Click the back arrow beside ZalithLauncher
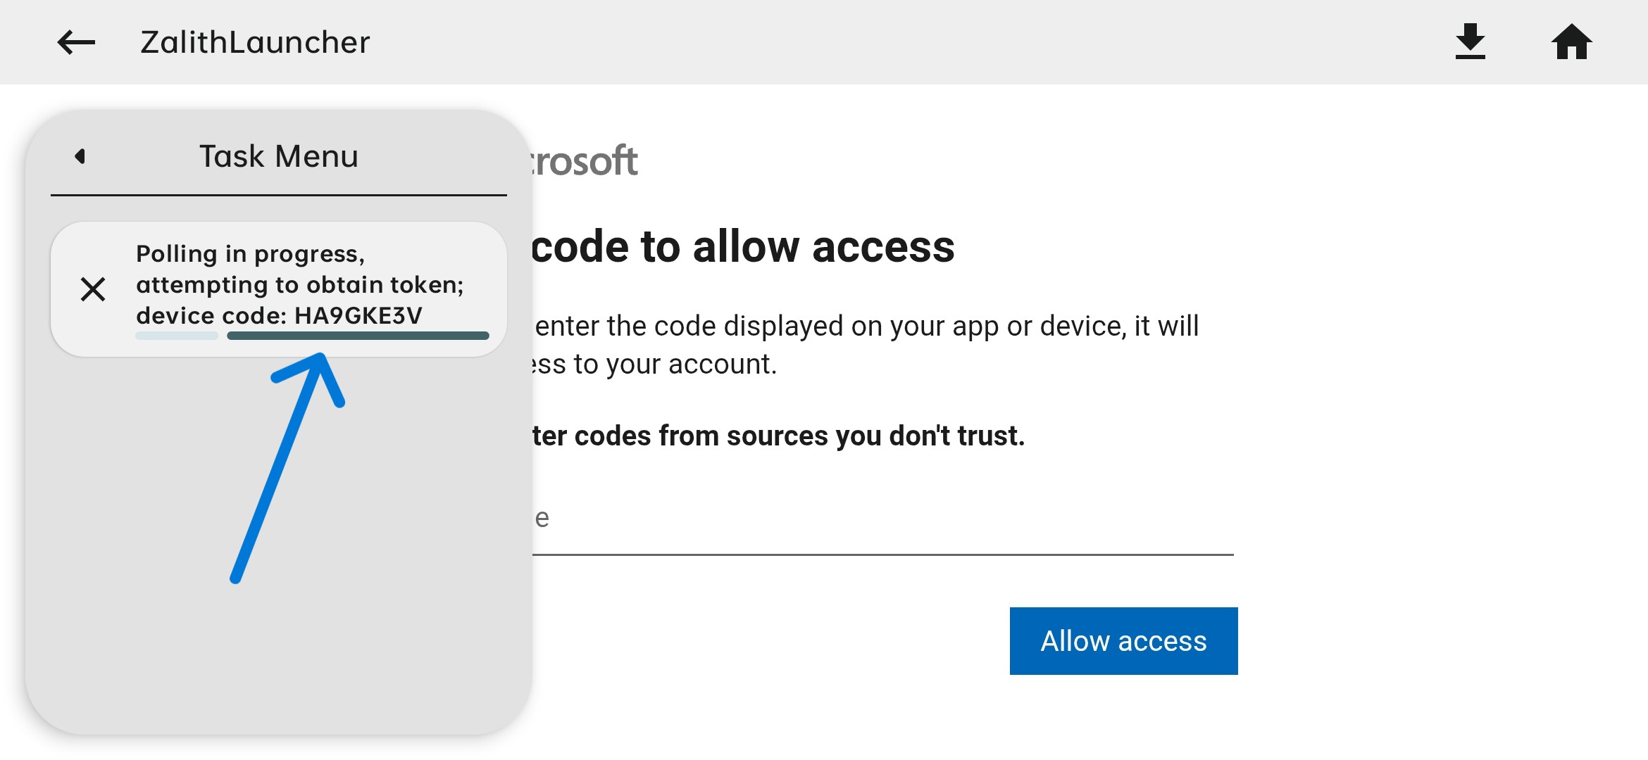 click(75, 42)
